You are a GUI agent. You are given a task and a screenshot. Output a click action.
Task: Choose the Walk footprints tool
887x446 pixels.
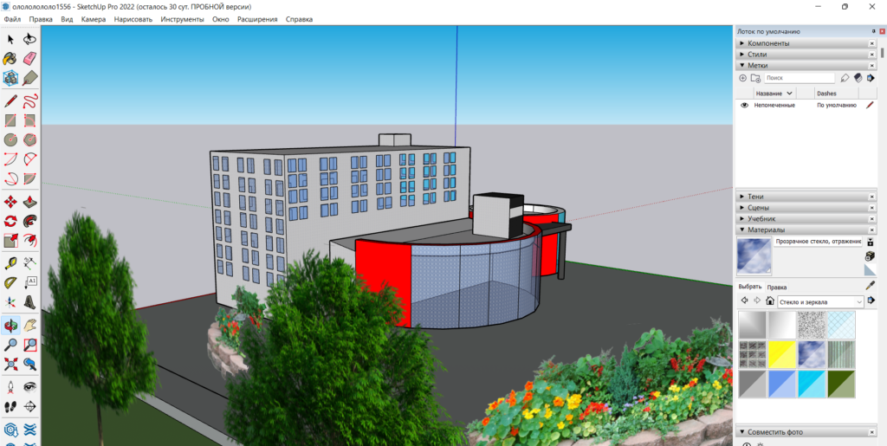(10, 406)
